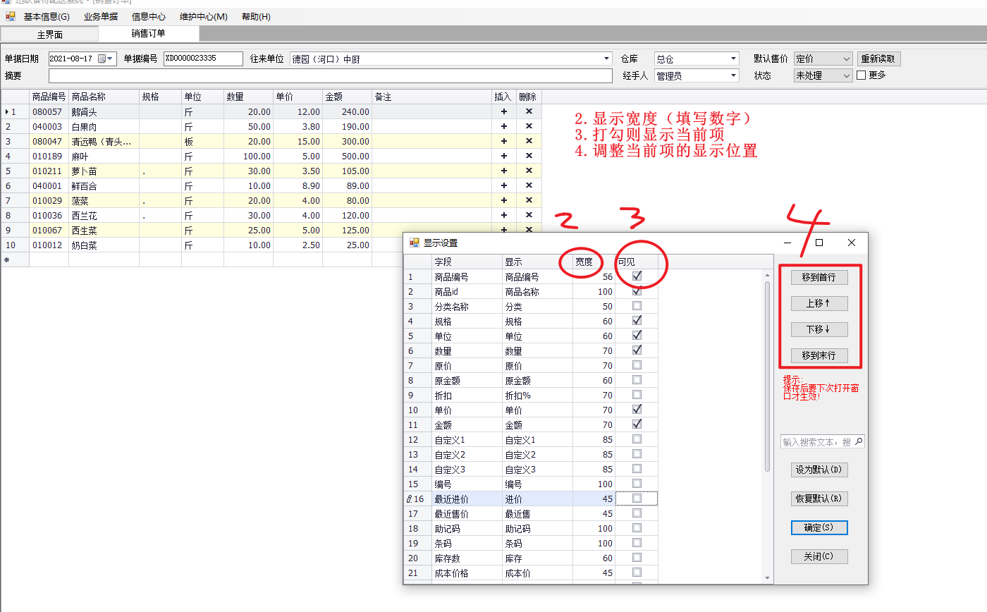Click the app icon in the menu bar

[x=10, y=16]
